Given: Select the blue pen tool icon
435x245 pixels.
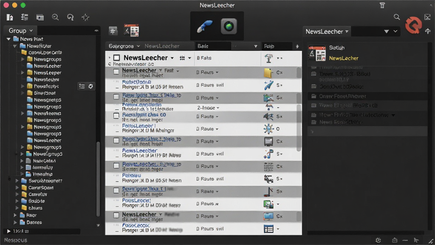Looking at the screenshot, I should coord(205,26).
